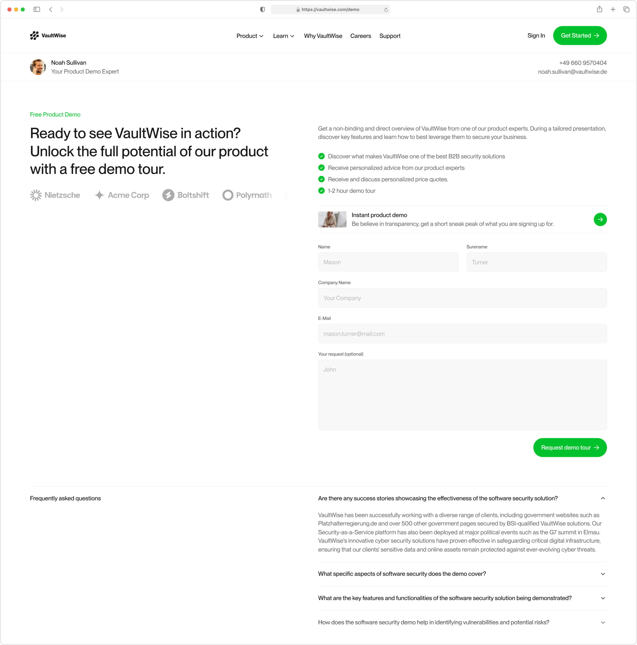Screen dimensions: 637x645
Task: Click the second green checkmark icon
Action: 322,168
